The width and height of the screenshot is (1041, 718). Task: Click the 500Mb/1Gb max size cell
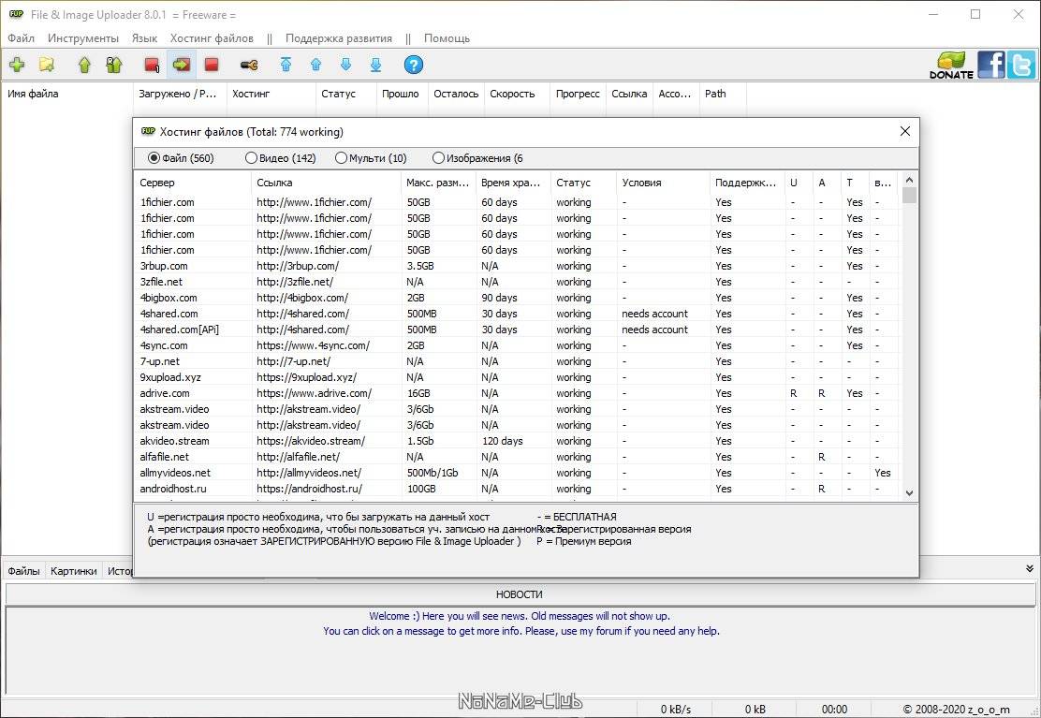pos(433,473)
